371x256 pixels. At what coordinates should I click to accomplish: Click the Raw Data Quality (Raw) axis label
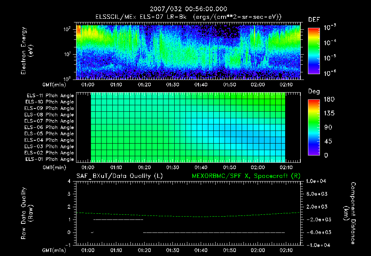27,213
